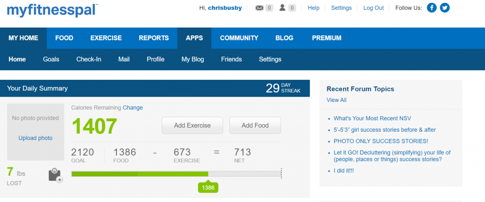485x202 pixels.
Task: Click the Change calories link
Action: point(133,108)
